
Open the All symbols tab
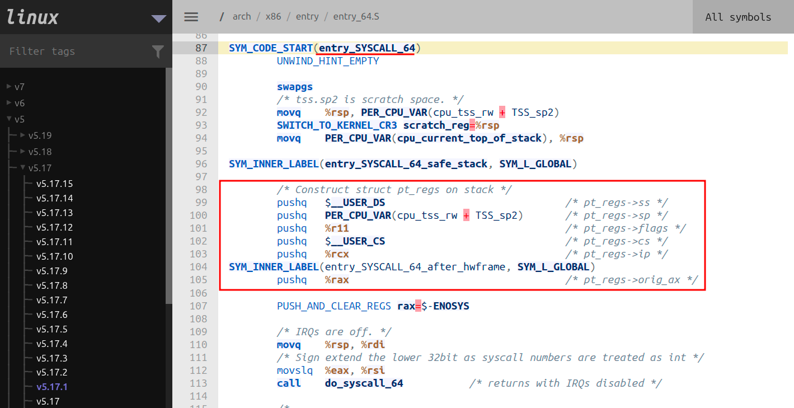(737, 17)
